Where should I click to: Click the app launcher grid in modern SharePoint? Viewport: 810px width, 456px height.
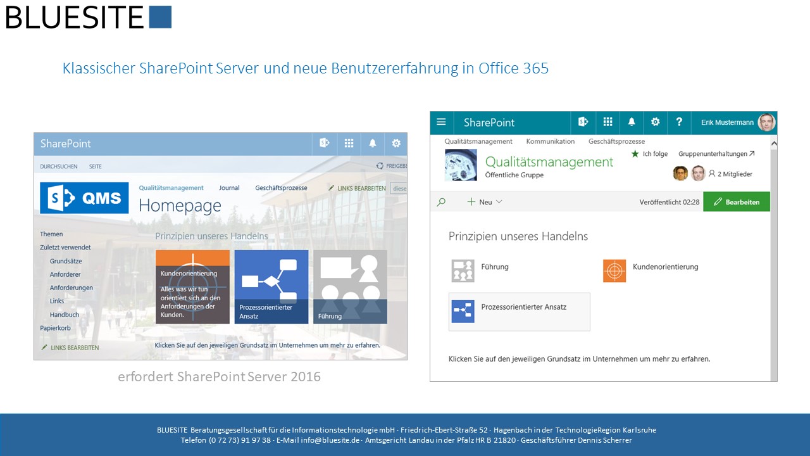click(x=607, y=122)
